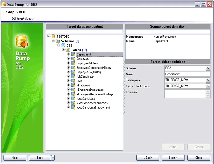The image size is (214, 164).
Task: Open the Indexes tablespace dropdown
Action: 208,86
